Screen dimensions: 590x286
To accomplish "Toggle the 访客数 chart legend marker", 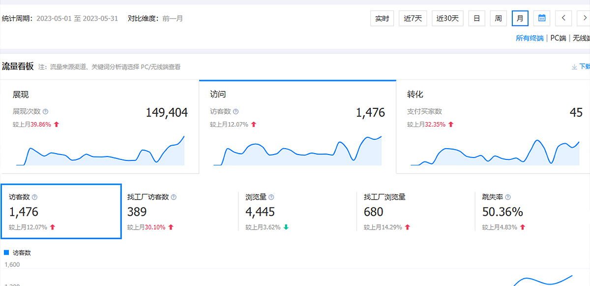I will (x=6, y=253).
